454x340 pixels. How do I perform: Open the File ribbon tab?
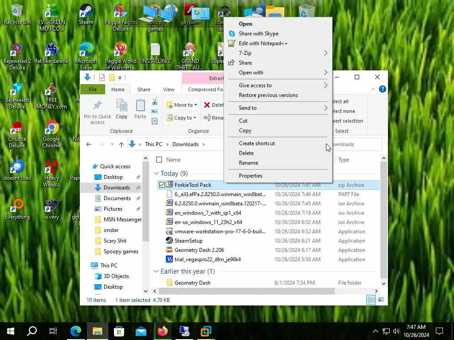click(x=93, y=89)
